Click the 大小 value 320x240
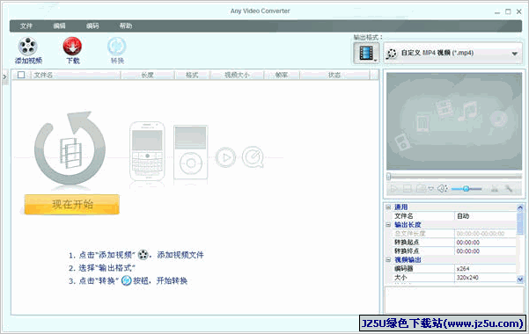The image size is (529, 334). point(485,278)
